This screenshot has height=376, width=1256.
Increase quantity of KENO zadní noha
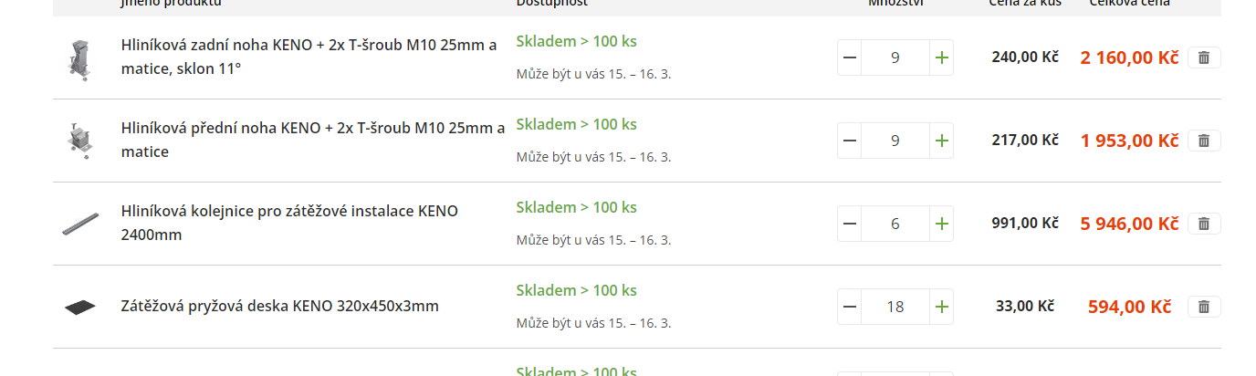point(942,57)
